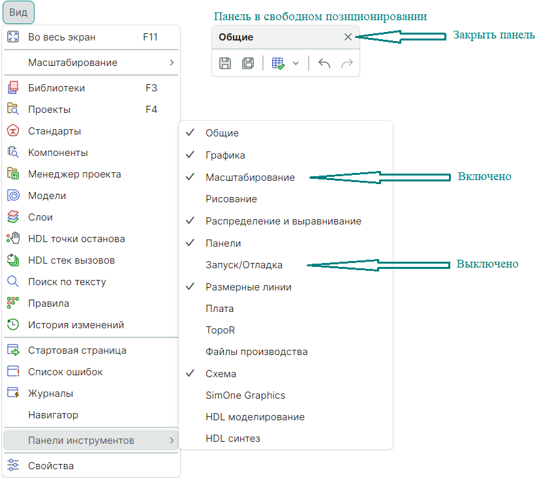Click the Вид menu button
This screenshot has height=479, width=554.
coord(18,12)
